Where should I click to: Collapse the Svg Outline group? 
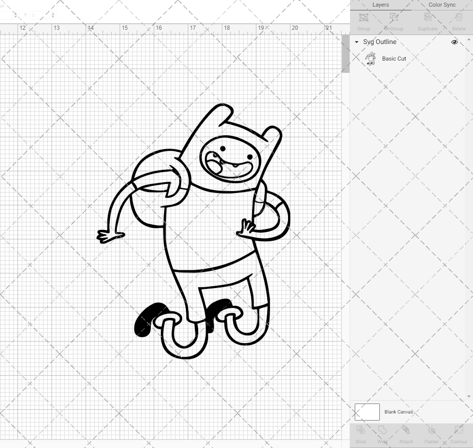coord(356,42)
